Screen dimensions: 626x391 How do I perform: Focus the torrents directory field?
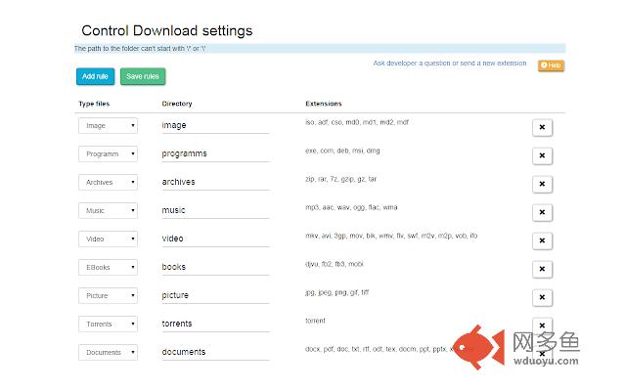click(x=215, y=324)
